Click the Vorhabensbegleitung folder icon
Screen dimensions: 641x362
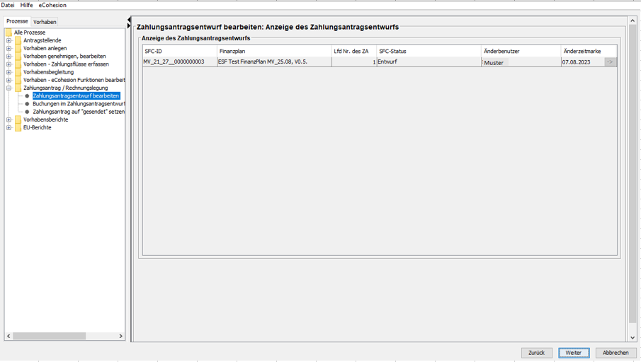18,72
